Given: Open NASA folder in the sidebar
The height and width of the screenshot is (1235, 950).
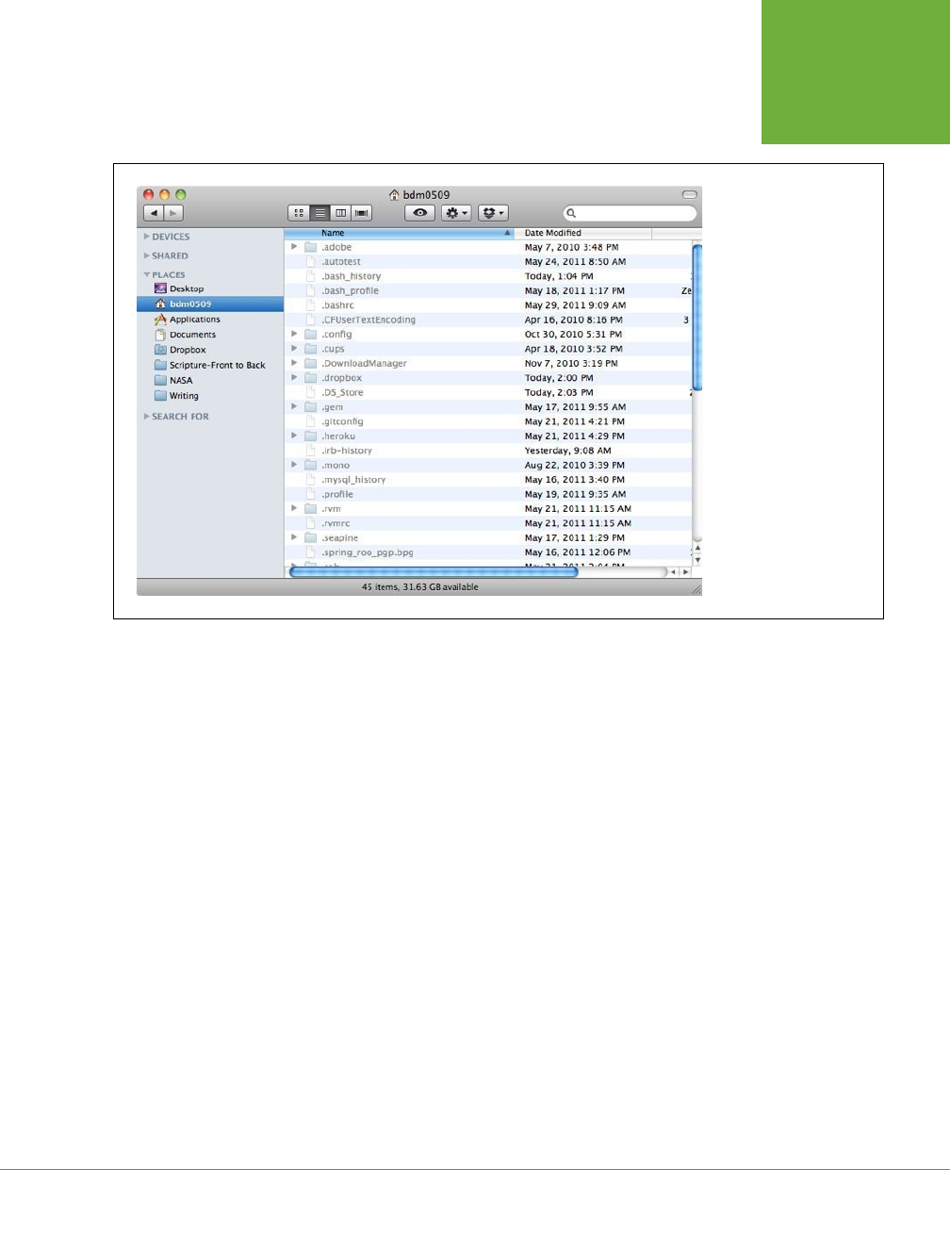Looking at the screenshot, I should pos(173,380).
